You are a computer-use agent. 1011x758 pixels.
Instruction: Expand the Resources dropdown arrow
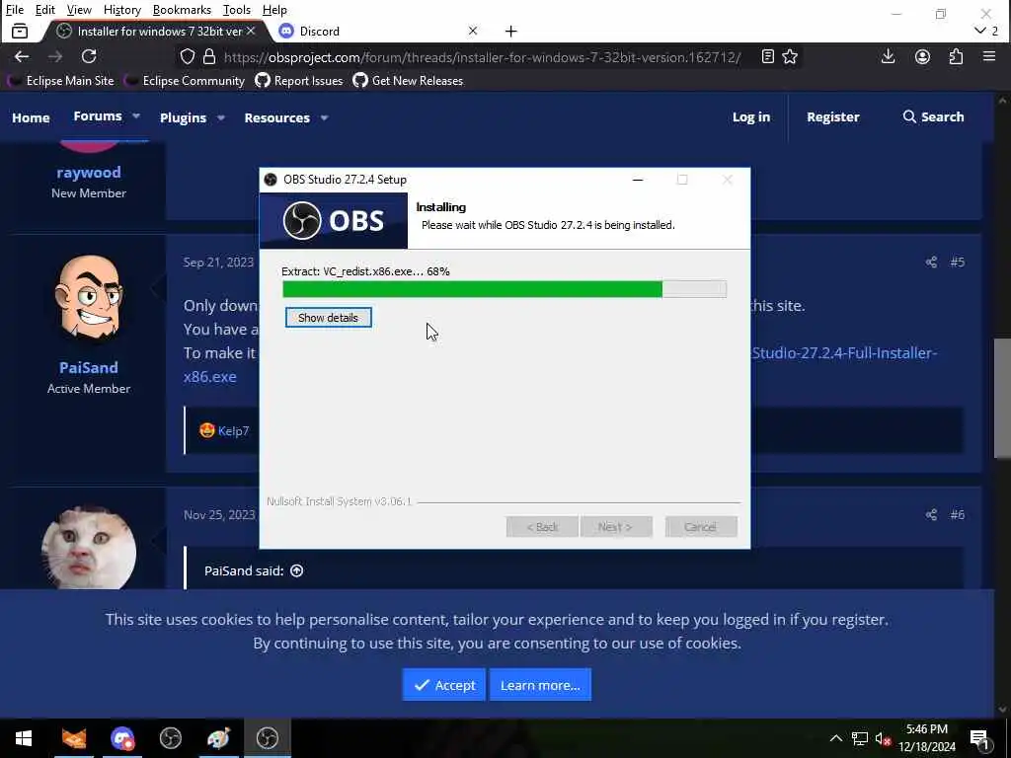(324, 118)
